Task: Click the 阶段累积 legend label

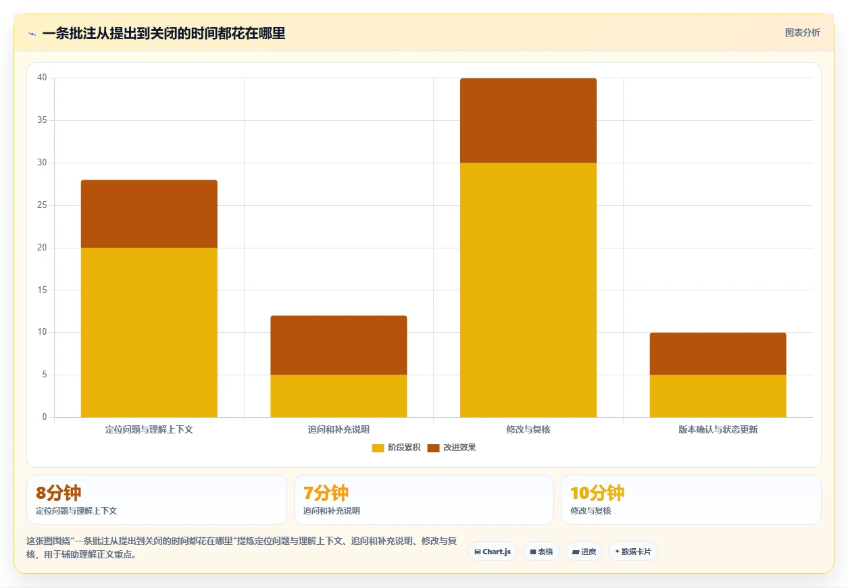Action: point(404,448)
